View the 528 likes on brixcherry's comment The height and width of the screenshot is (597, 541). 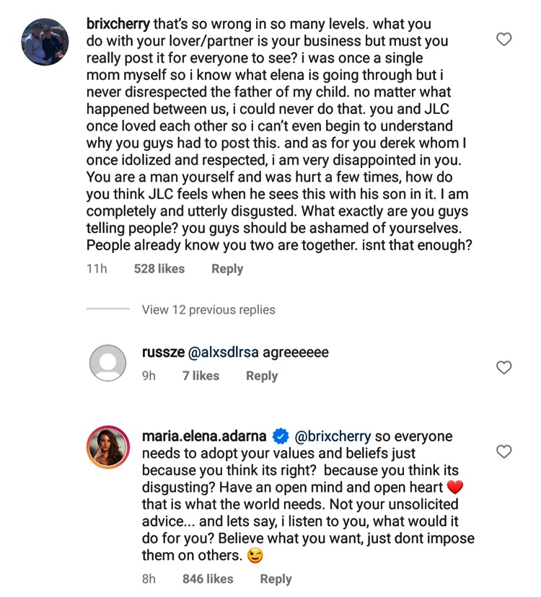pos(159,269)
